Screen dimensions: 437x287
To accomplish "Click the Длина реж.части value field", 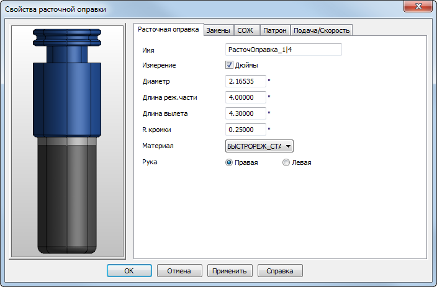I will (x=246, y=97).
